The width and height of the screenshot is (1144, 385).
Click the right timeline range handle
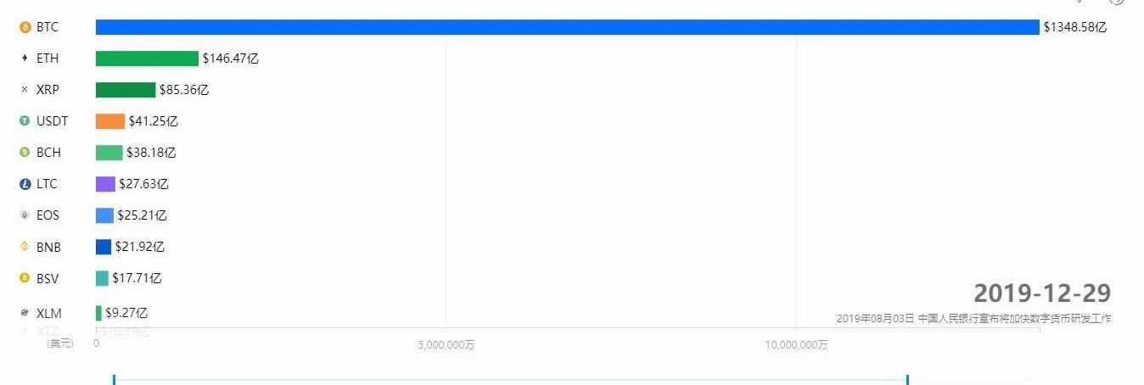pos(907,379)
